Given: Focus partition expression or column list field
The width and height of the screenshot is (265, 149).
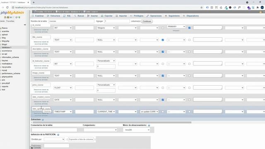Looking at the screenshot, I should 81,139.
